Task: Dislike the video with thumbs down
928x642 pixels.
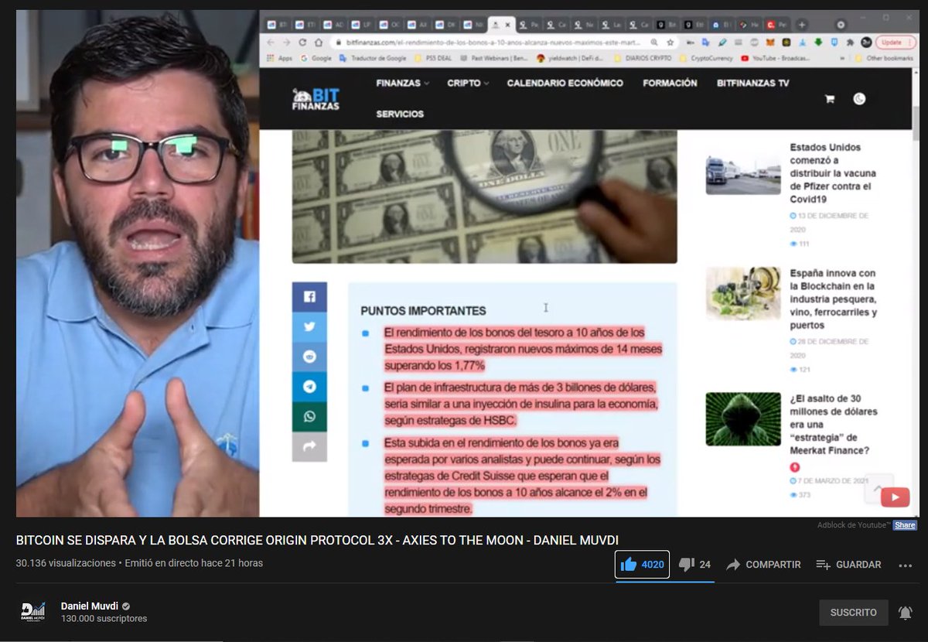Action: pos(694,565)
